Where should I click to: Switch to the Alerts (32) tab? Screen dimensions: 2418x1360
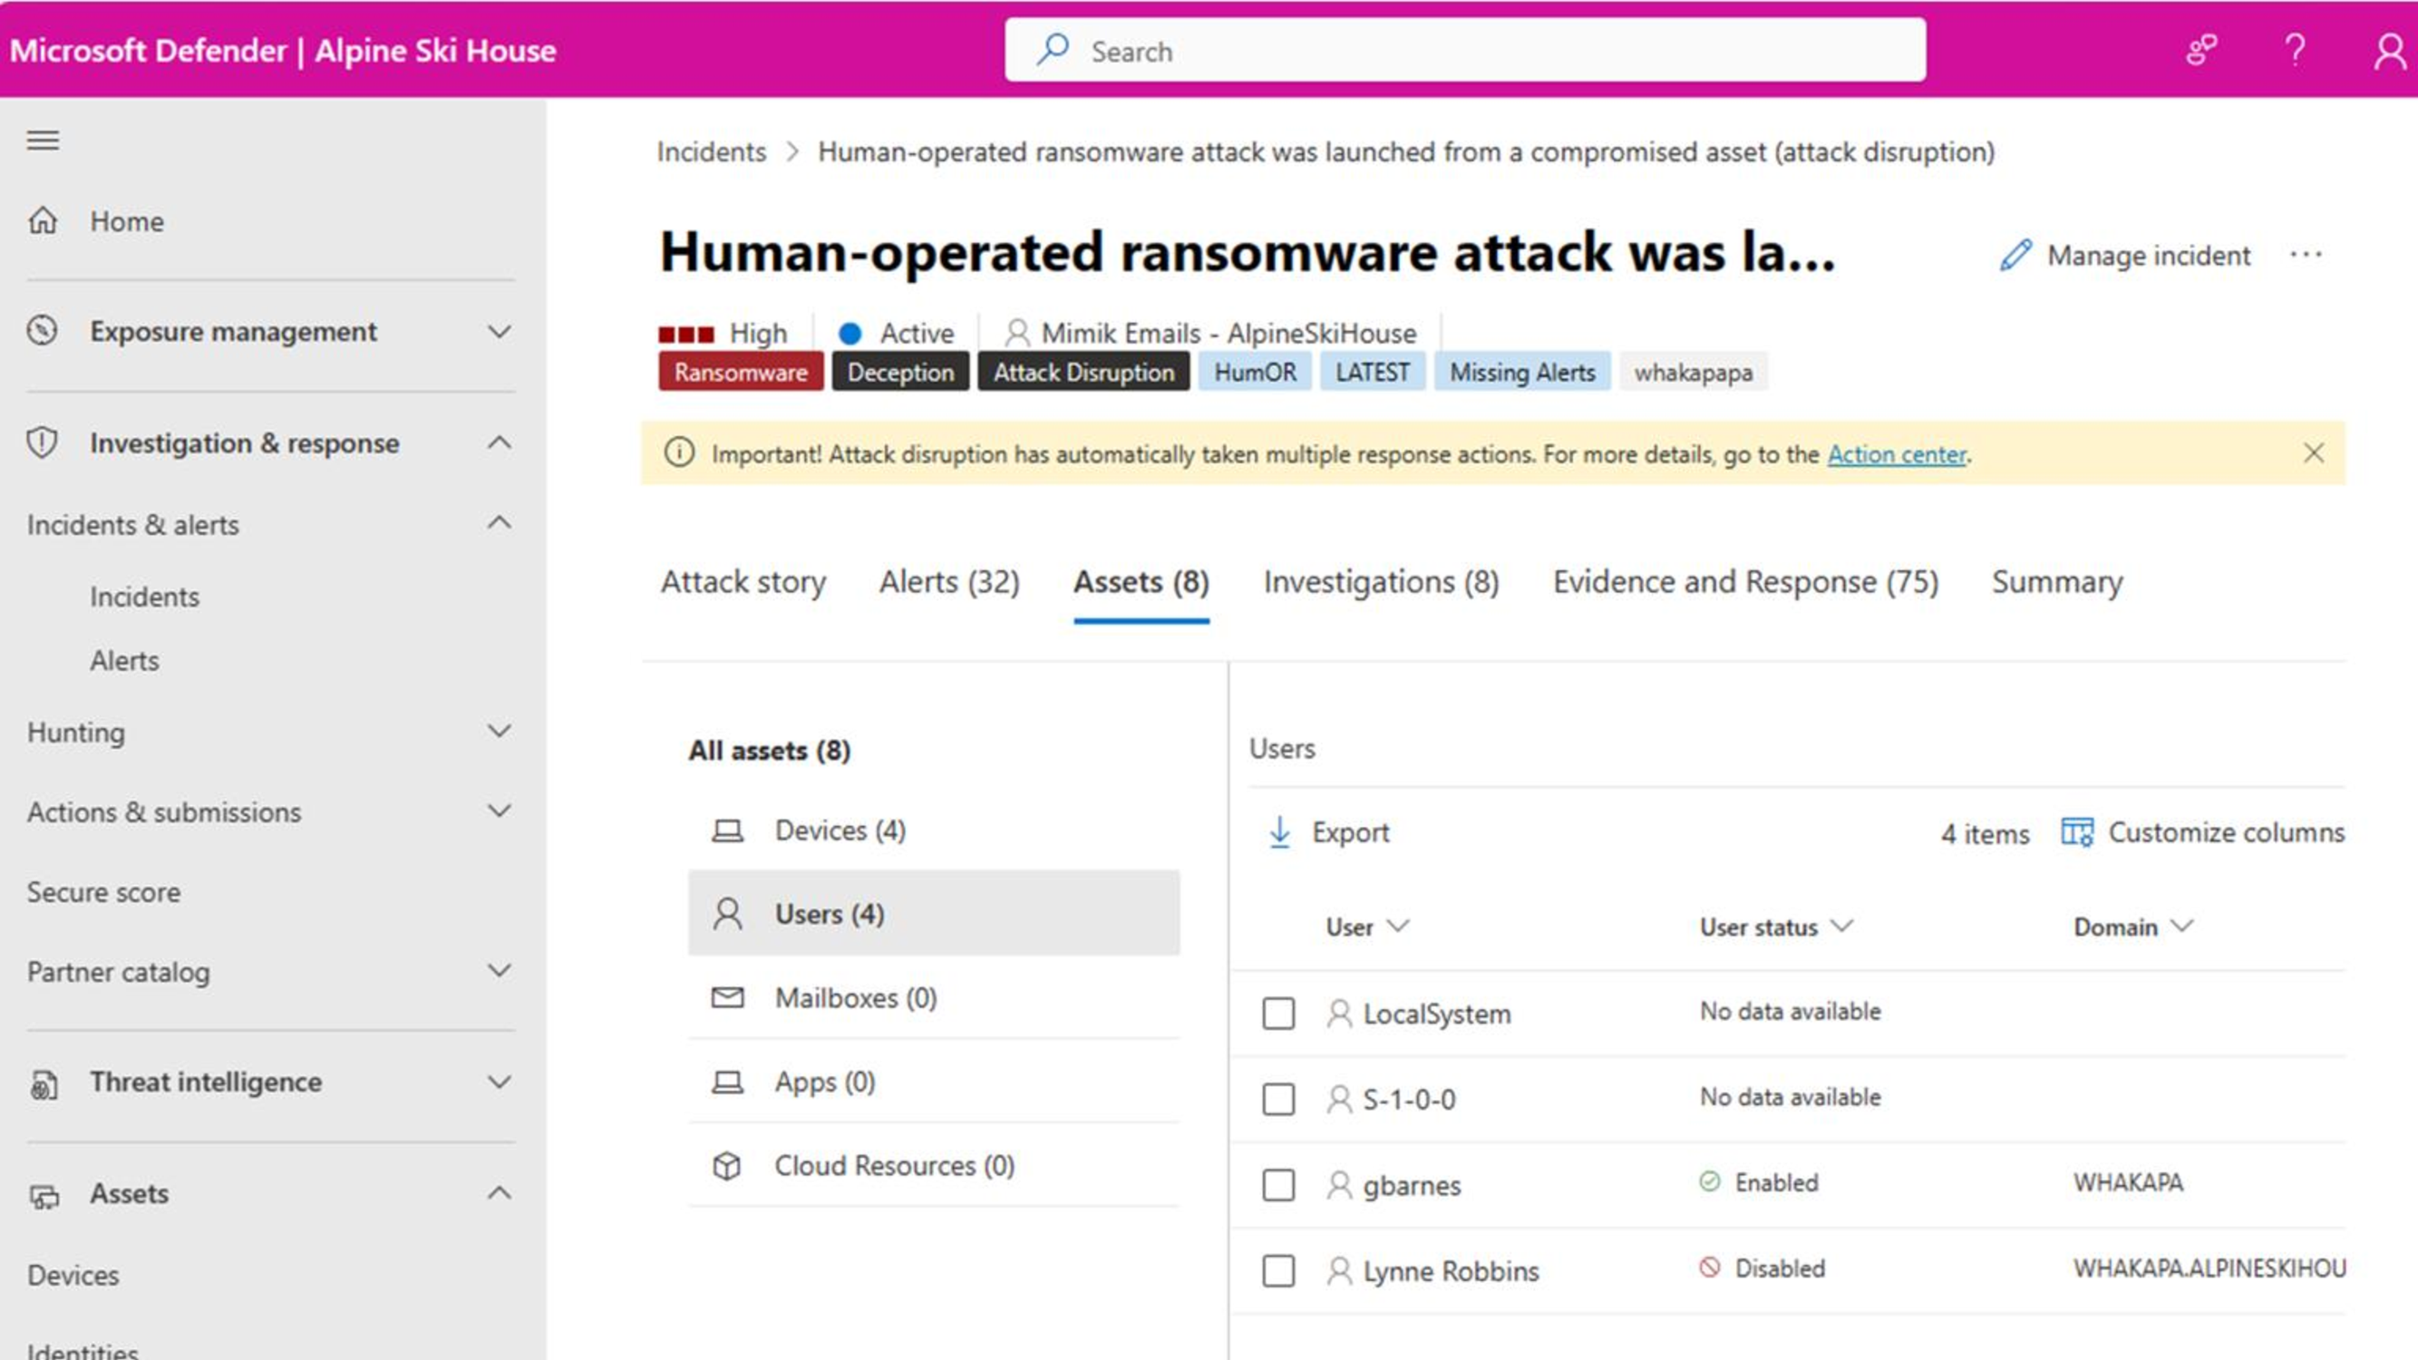coord(948,581)
